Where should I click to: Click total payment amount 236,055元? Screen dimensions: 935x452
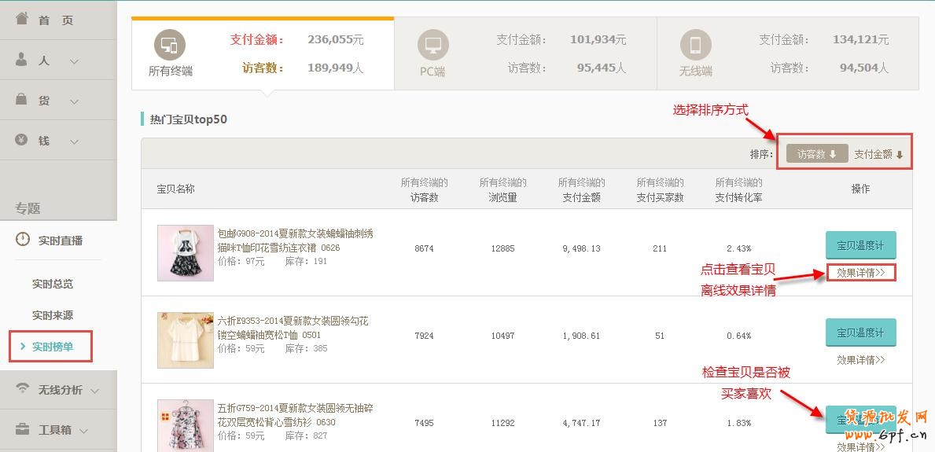tap(336, 40)
